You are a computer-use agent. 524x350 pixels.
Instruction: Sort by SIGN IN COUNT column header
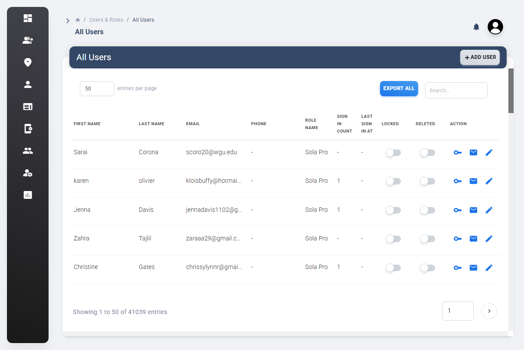pyautogui.click(x=344, y=124)
